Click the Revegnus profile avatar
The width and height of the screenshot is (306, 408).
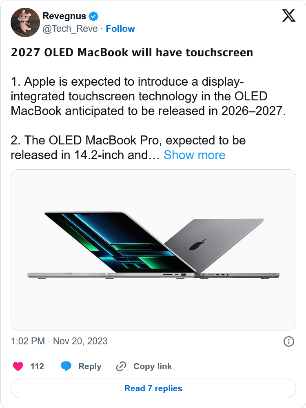pyautogui.click(x=25, y=22)
